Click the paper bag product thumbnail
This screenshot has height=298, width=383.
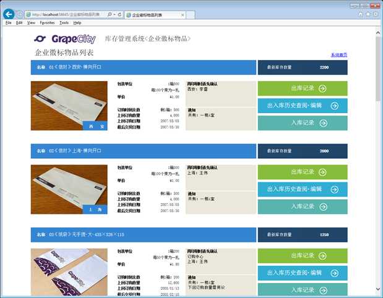(x=69, y=273)
